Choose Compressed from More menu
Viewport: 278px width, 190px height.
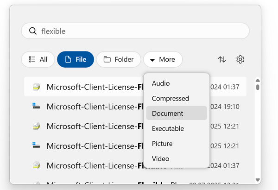(177, 98)
